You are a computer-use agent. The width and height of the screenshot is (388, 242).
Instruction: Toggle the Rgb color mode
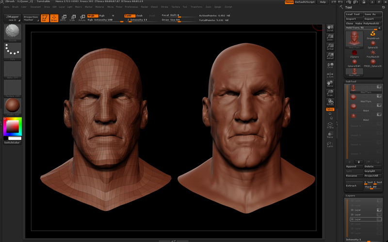(x=102, y=15)
